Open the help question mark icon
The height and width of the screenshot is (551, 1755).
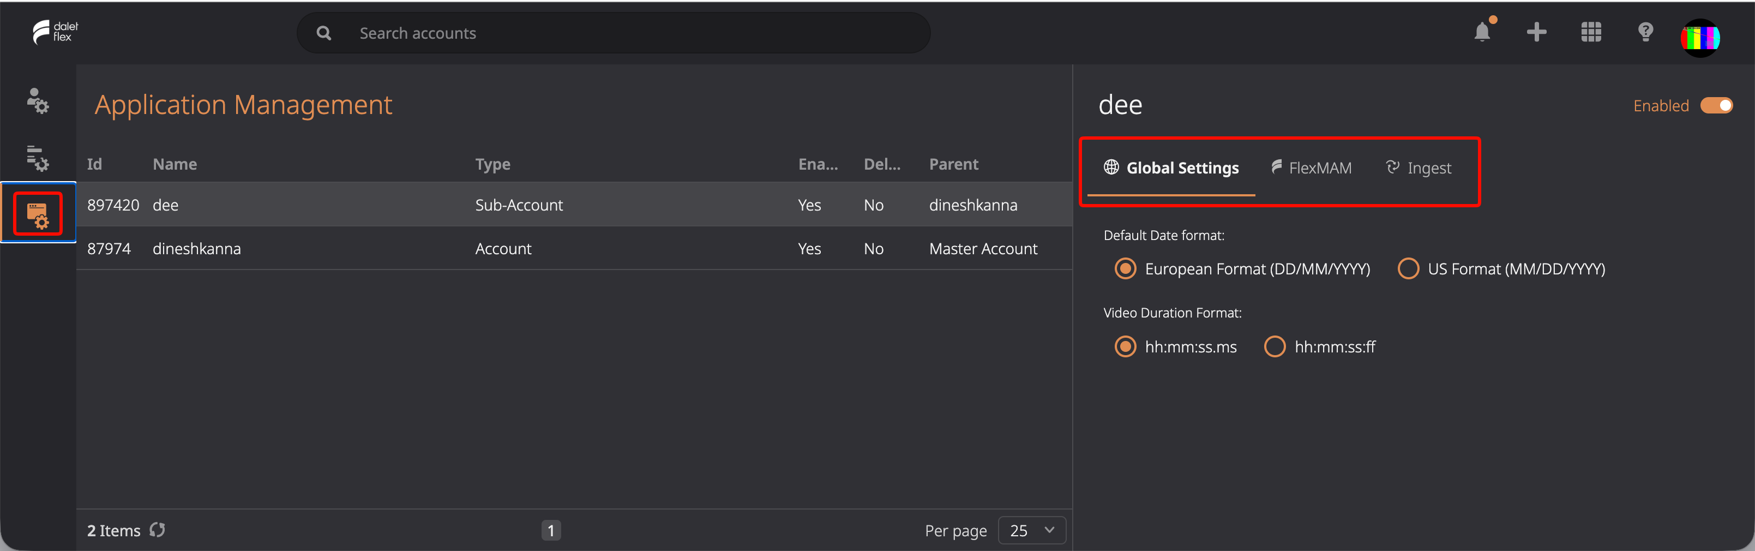(x=1645, y=32)
